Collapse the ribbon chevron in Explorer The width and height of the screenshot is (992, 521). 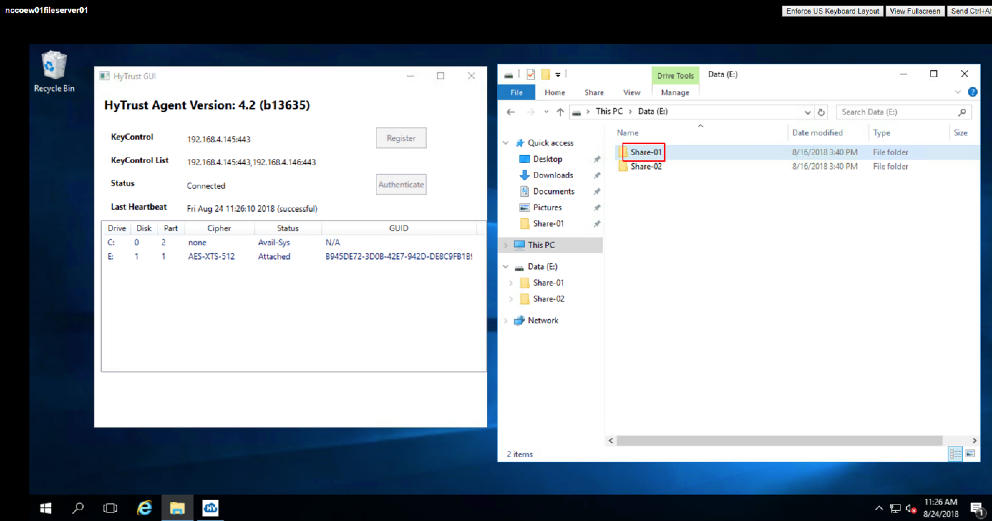click(958, 92)
